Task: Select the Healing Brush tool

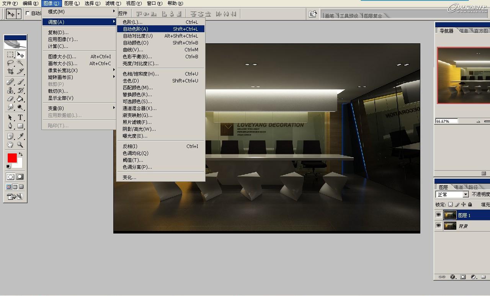Action: (10, 82)
